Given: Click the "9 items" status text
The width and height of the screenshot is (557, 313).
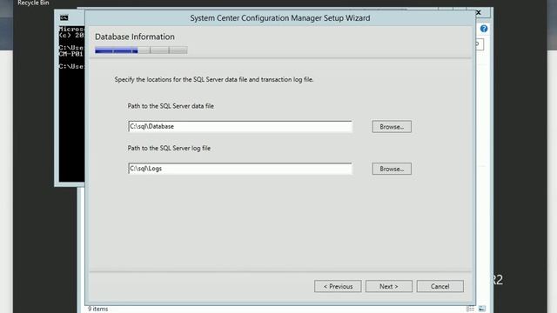Looking at the screenshot, I should 98,310.
